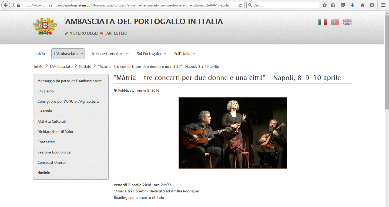The width and height of the screenshot is (389, 207).
Task: Go back with the browser back arrow
Action: [x=5, y=5]
